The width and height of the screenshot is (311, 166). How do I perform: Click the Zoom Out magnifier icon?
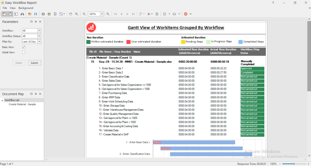click(x=84, y=14)
